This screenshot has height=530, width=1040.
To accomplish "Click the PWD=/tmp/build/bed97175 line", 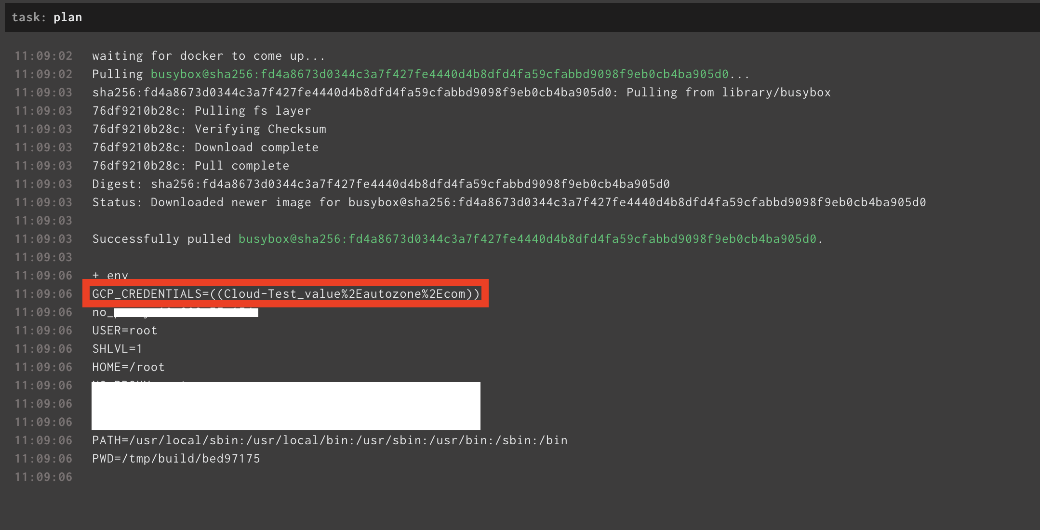I will click(x=176, y=458).
